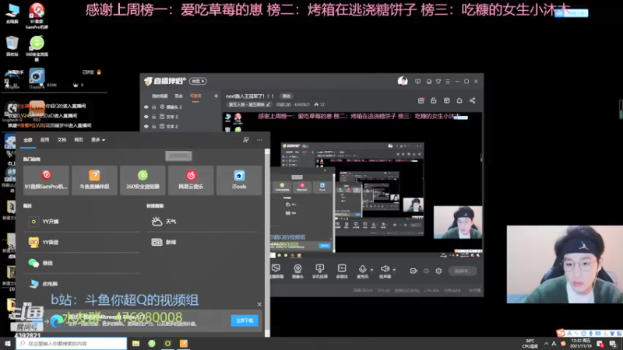
Task: Click 立即下载 Edge download button
Action: coord(245,320)
